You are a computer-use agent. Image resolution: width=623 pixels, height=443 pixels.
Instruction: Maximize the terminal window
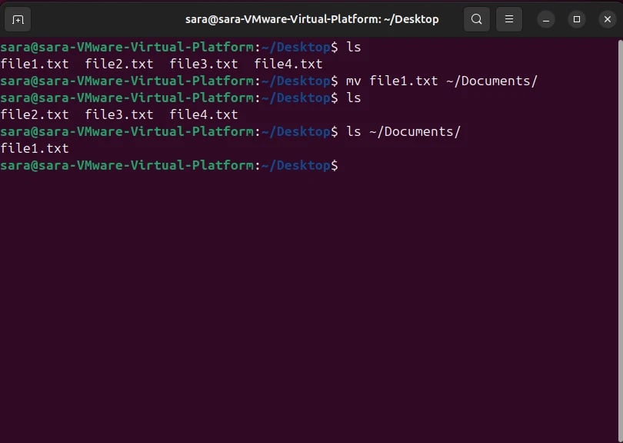[x=577, y=19]
